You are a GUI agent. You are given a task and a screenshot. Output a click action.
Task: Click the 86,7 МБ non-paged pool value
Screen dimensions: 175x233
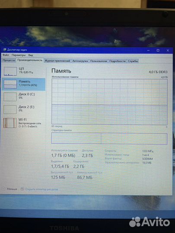[85, 177]
